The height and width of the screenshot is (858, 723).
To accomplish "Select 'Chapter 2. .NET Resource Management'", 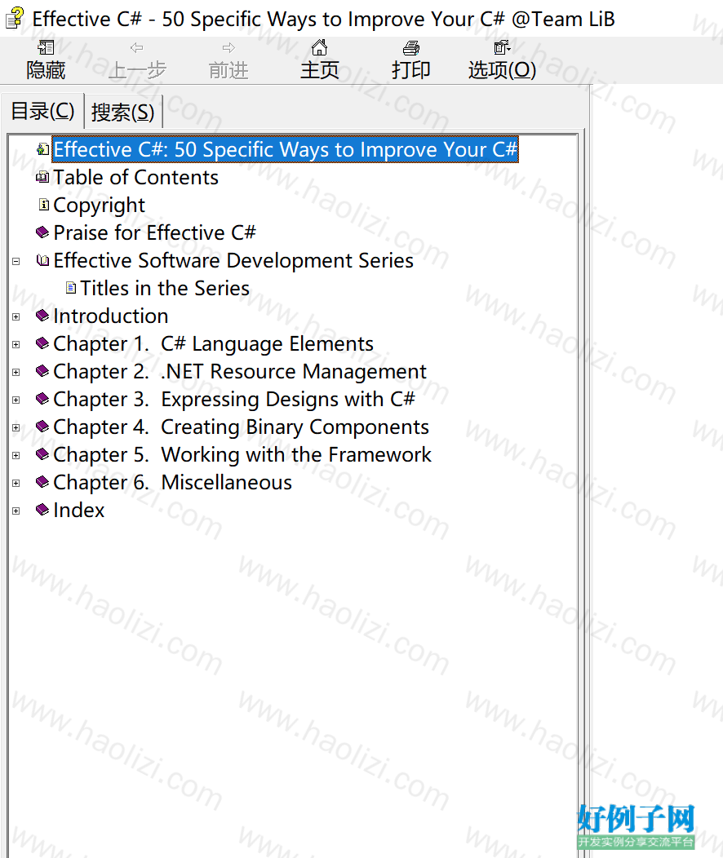I will click(240, 371).
